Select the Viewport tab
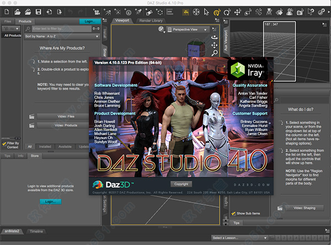This screenshot has height=245, width=331. coord(122,20)
